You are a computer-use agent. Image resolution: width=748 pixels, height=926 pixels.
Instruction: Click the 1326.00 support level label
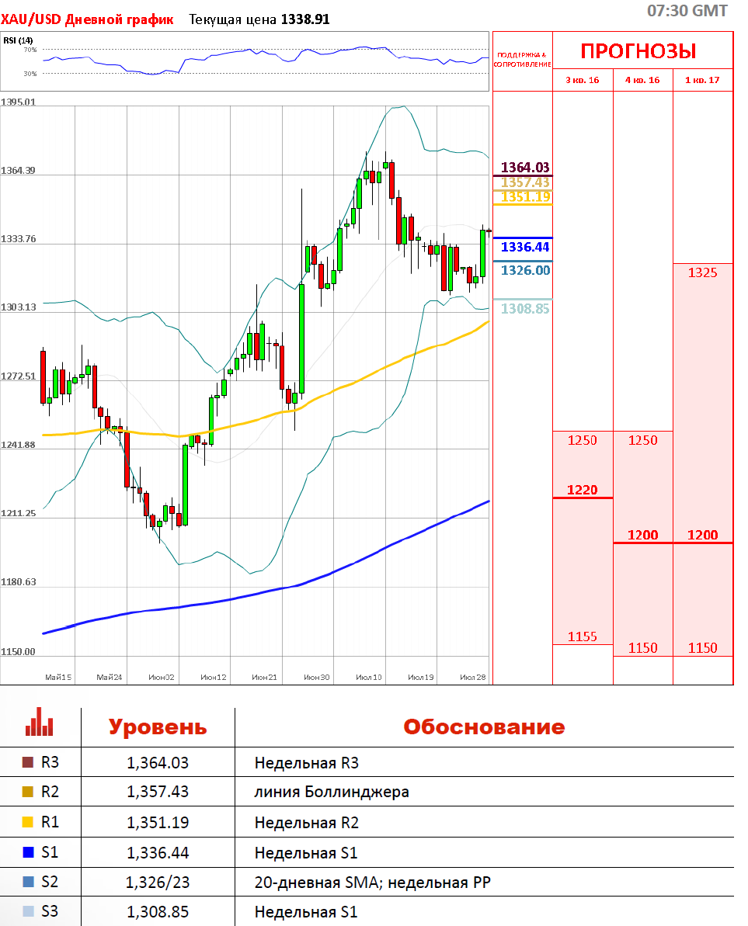(x=524, y=270)
